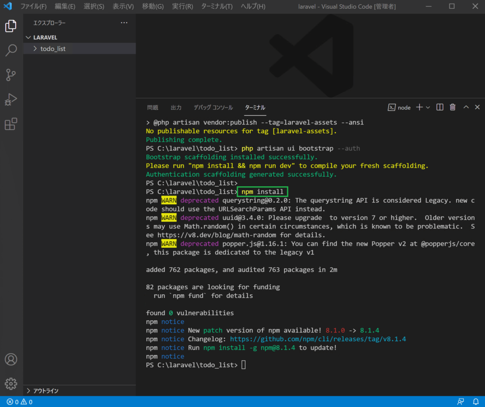Click 'Authentication scaffolding generated successfully.' line
The width and height of the screenshot is (485, 407).
tap(241, 174)
